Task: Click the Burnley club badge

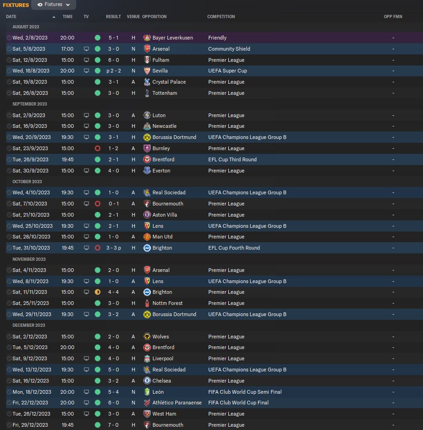Action: pyautogui.click(x=147, y=148)
